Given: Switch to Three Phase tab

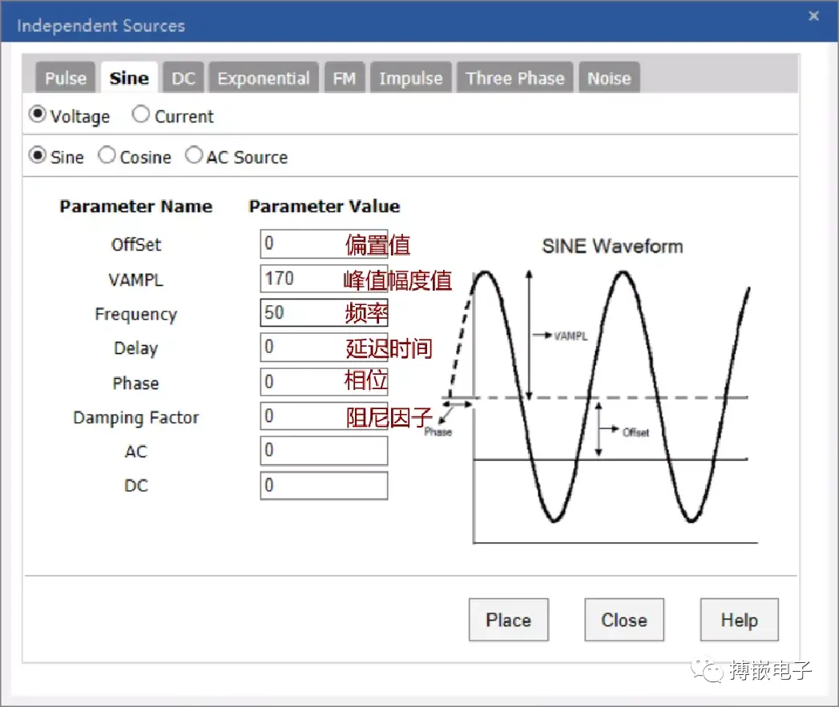Looking at the screenshot, I should (x=514, y=78).
